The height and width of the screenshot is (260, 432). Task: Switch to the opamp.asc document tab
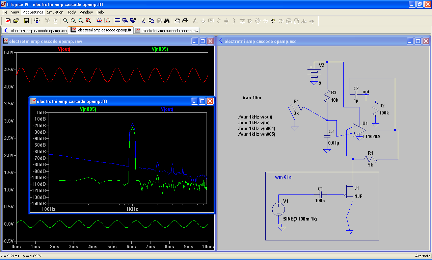(x=35, y=30)
